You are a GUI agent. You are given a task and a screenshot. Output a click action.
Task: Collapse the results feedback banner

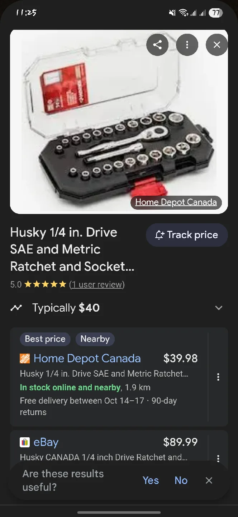(209, 480)
